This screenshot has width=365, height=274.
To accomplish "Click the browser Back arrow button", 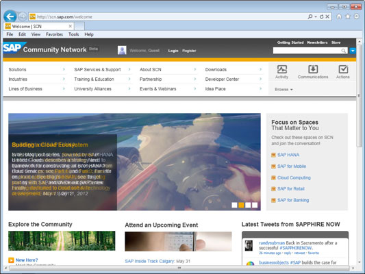I will coord(10,16).
